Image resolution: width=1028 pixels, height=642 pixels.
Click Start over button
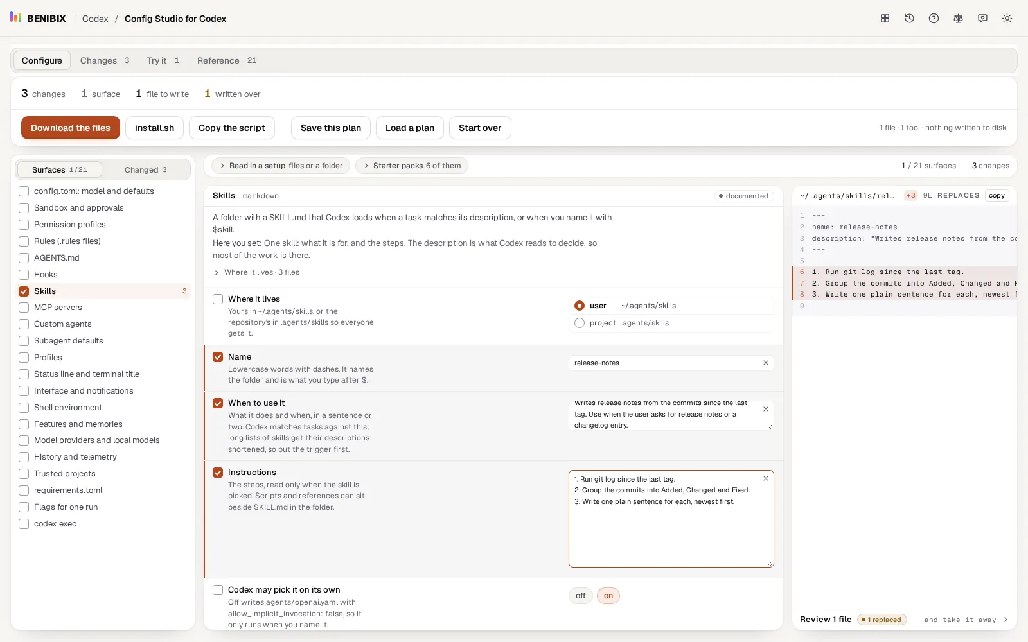point(480,128)
